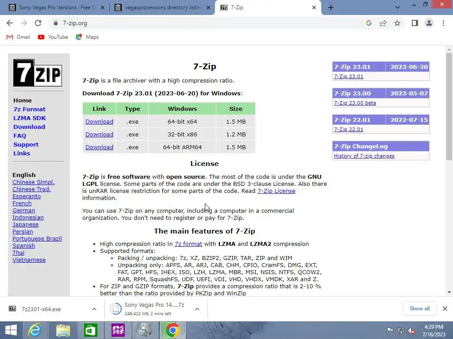Switch language to Thai
Image resolution: width=453 pixels, height=339 pixels.
18,253
